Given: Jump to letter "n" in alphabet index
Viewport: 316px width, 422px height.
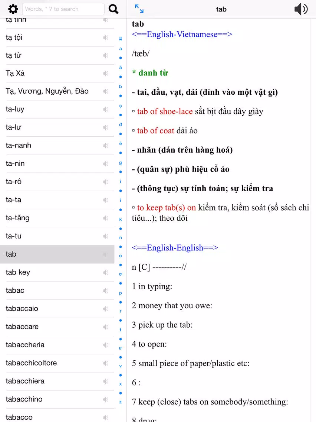Looking at the screenshot, I should (121, 238).
